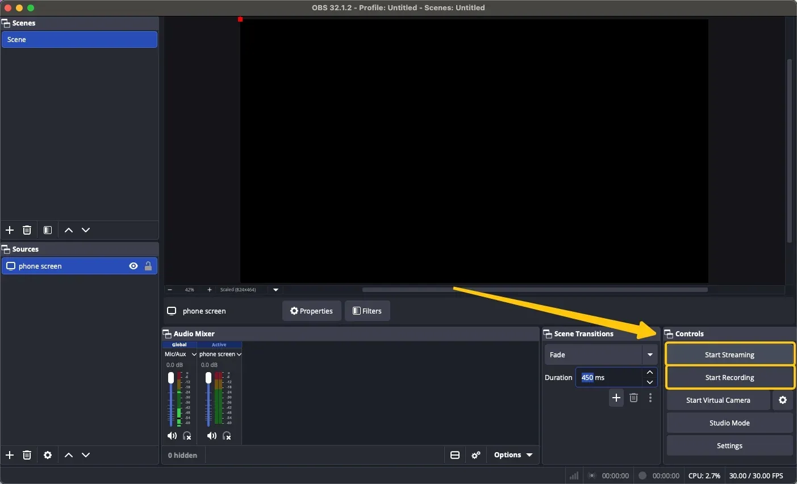Click the network signal status icon
The width and height of the screenshot is (797, 484).
tap(574, 475)
